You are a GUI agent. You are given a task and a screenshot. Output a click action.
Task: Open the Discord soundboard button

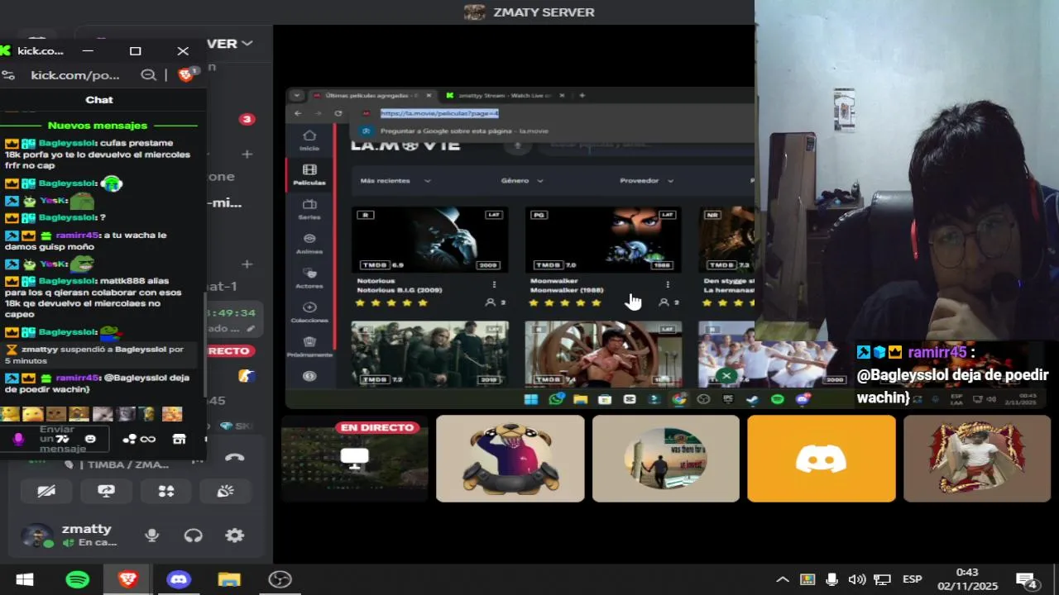(226, 491)
